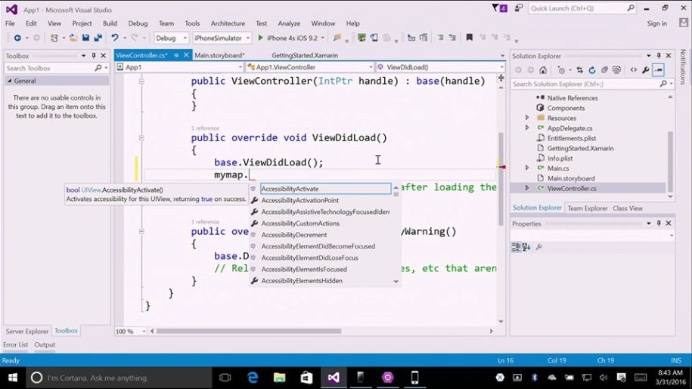Open the Error List pane
Viewport: 692px width, 389px height.
tap(15, 345)
